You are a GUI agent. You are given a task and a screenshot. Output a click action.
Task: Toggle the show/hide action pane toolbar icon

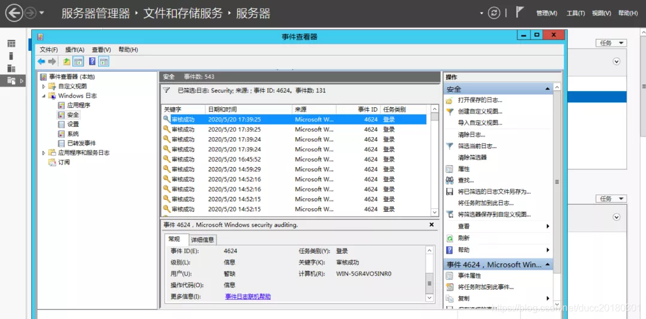[x=104, y=62]
